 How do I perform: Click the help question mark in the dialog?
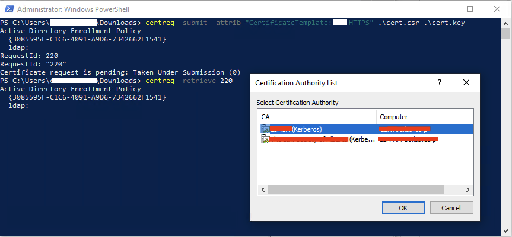440,83
